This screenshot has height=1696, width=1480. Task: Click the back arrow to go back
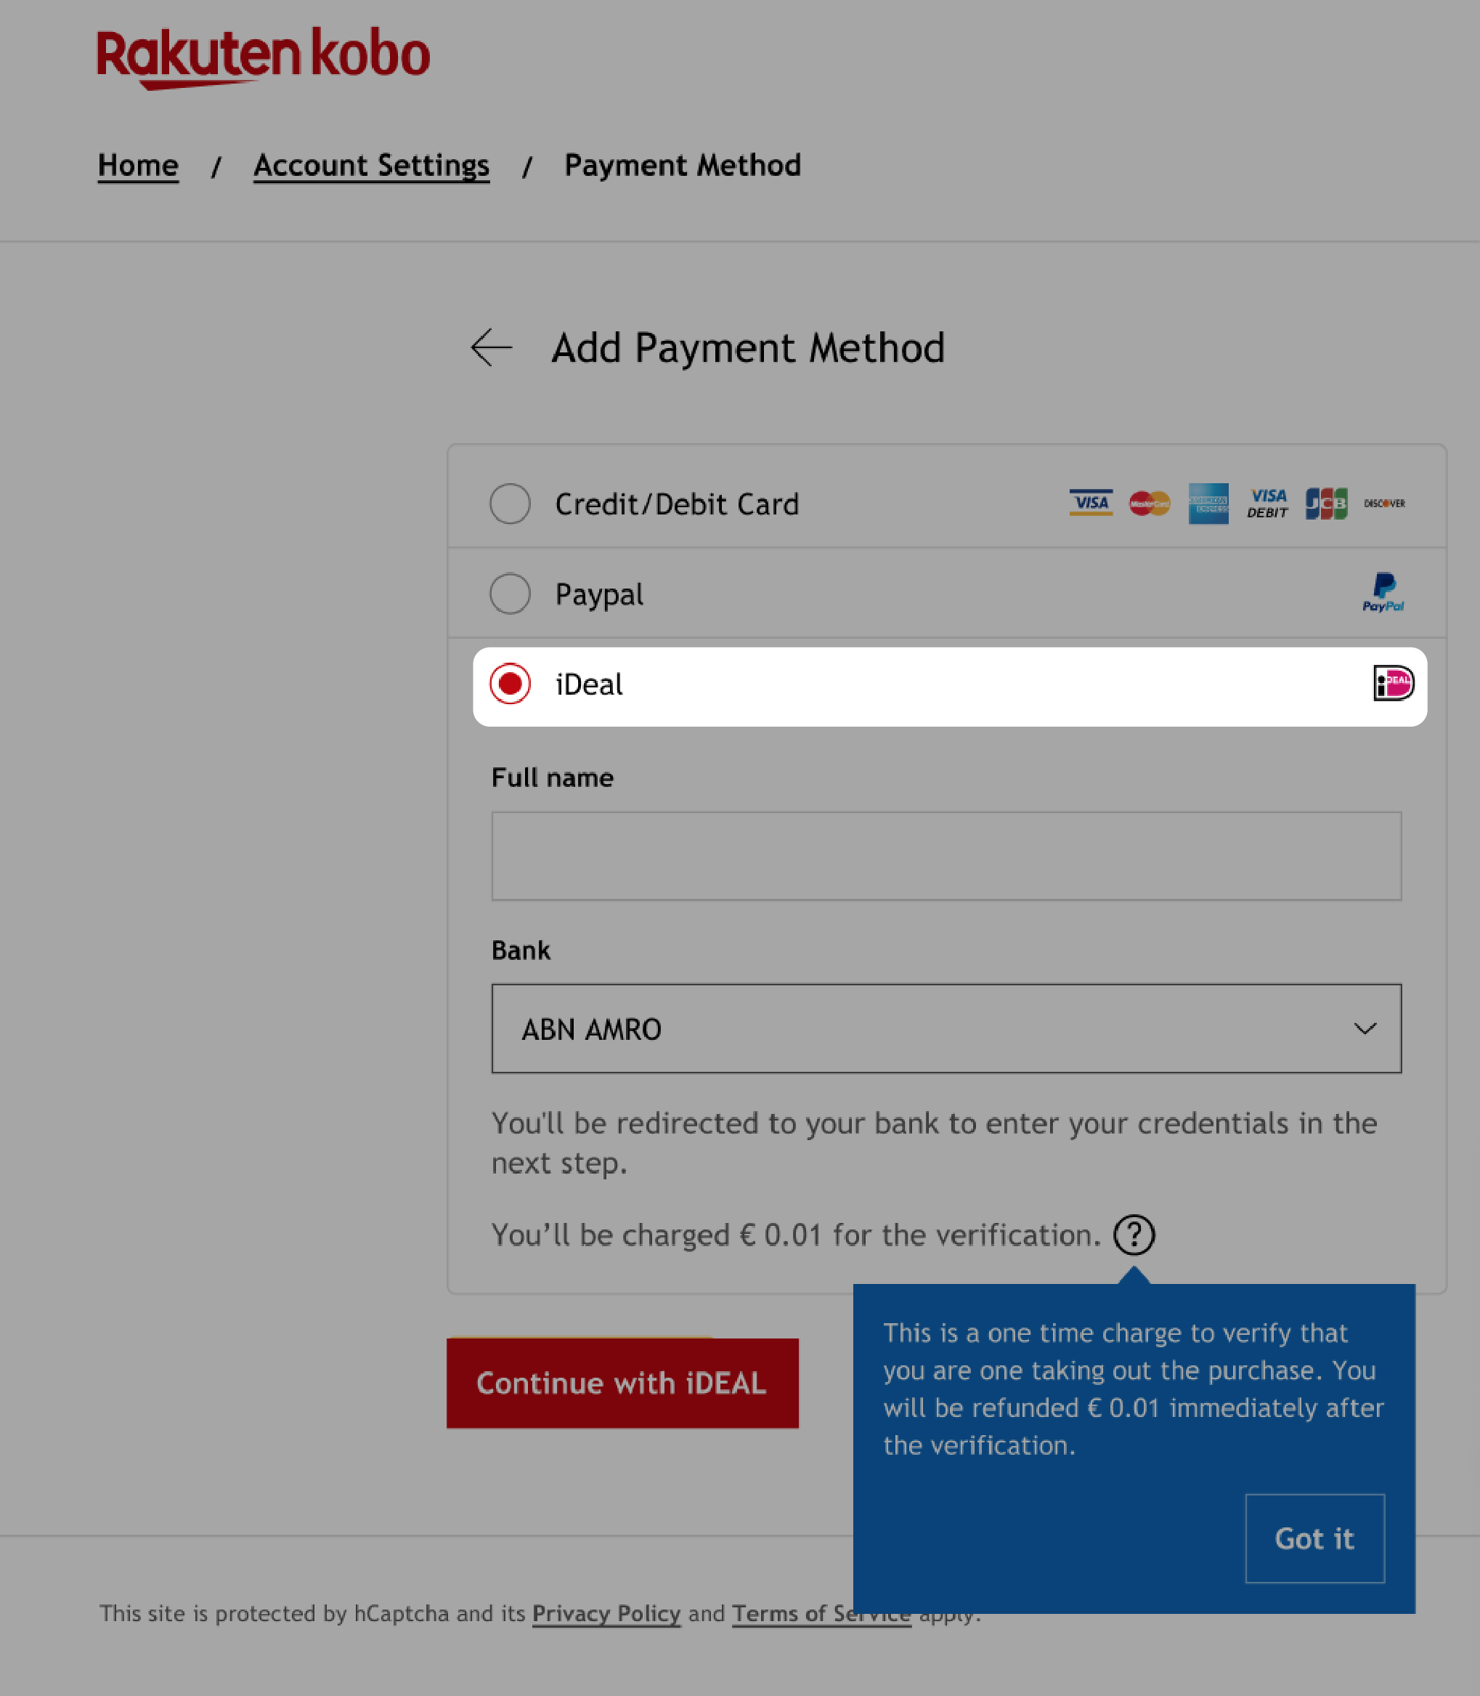492,347
